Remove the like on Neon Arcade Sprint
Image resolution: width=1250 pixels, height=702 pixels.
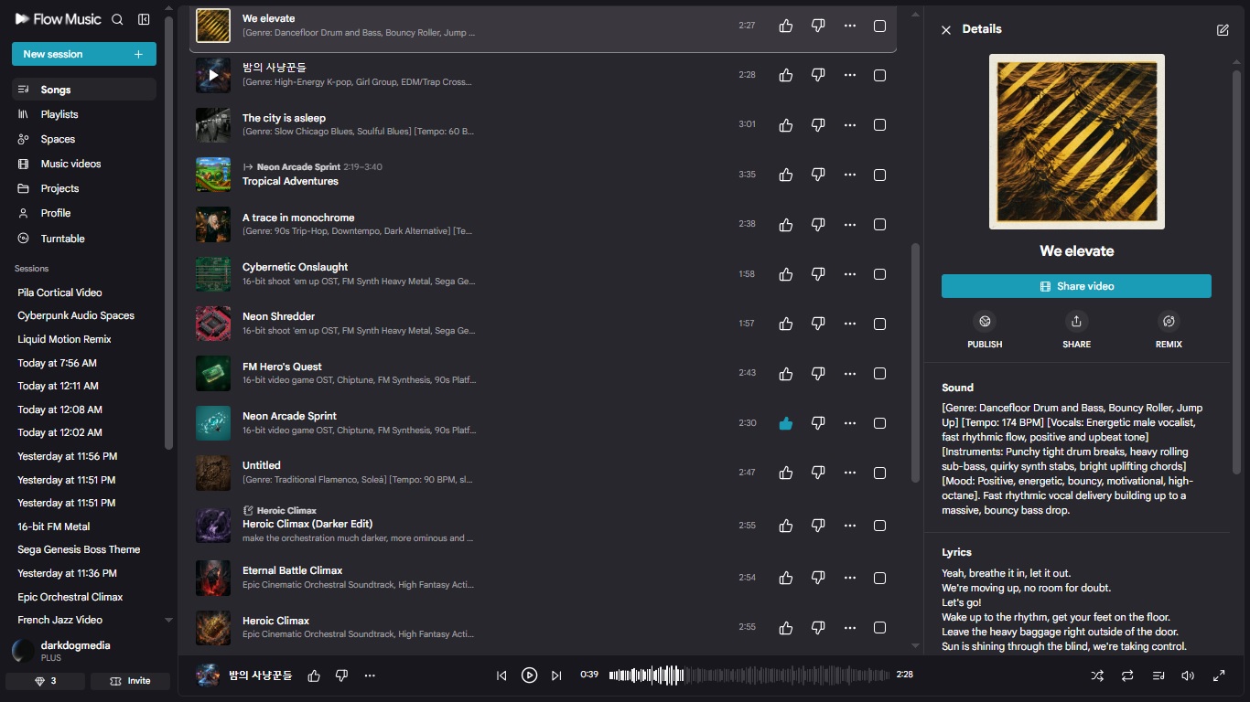coord(785,423)
